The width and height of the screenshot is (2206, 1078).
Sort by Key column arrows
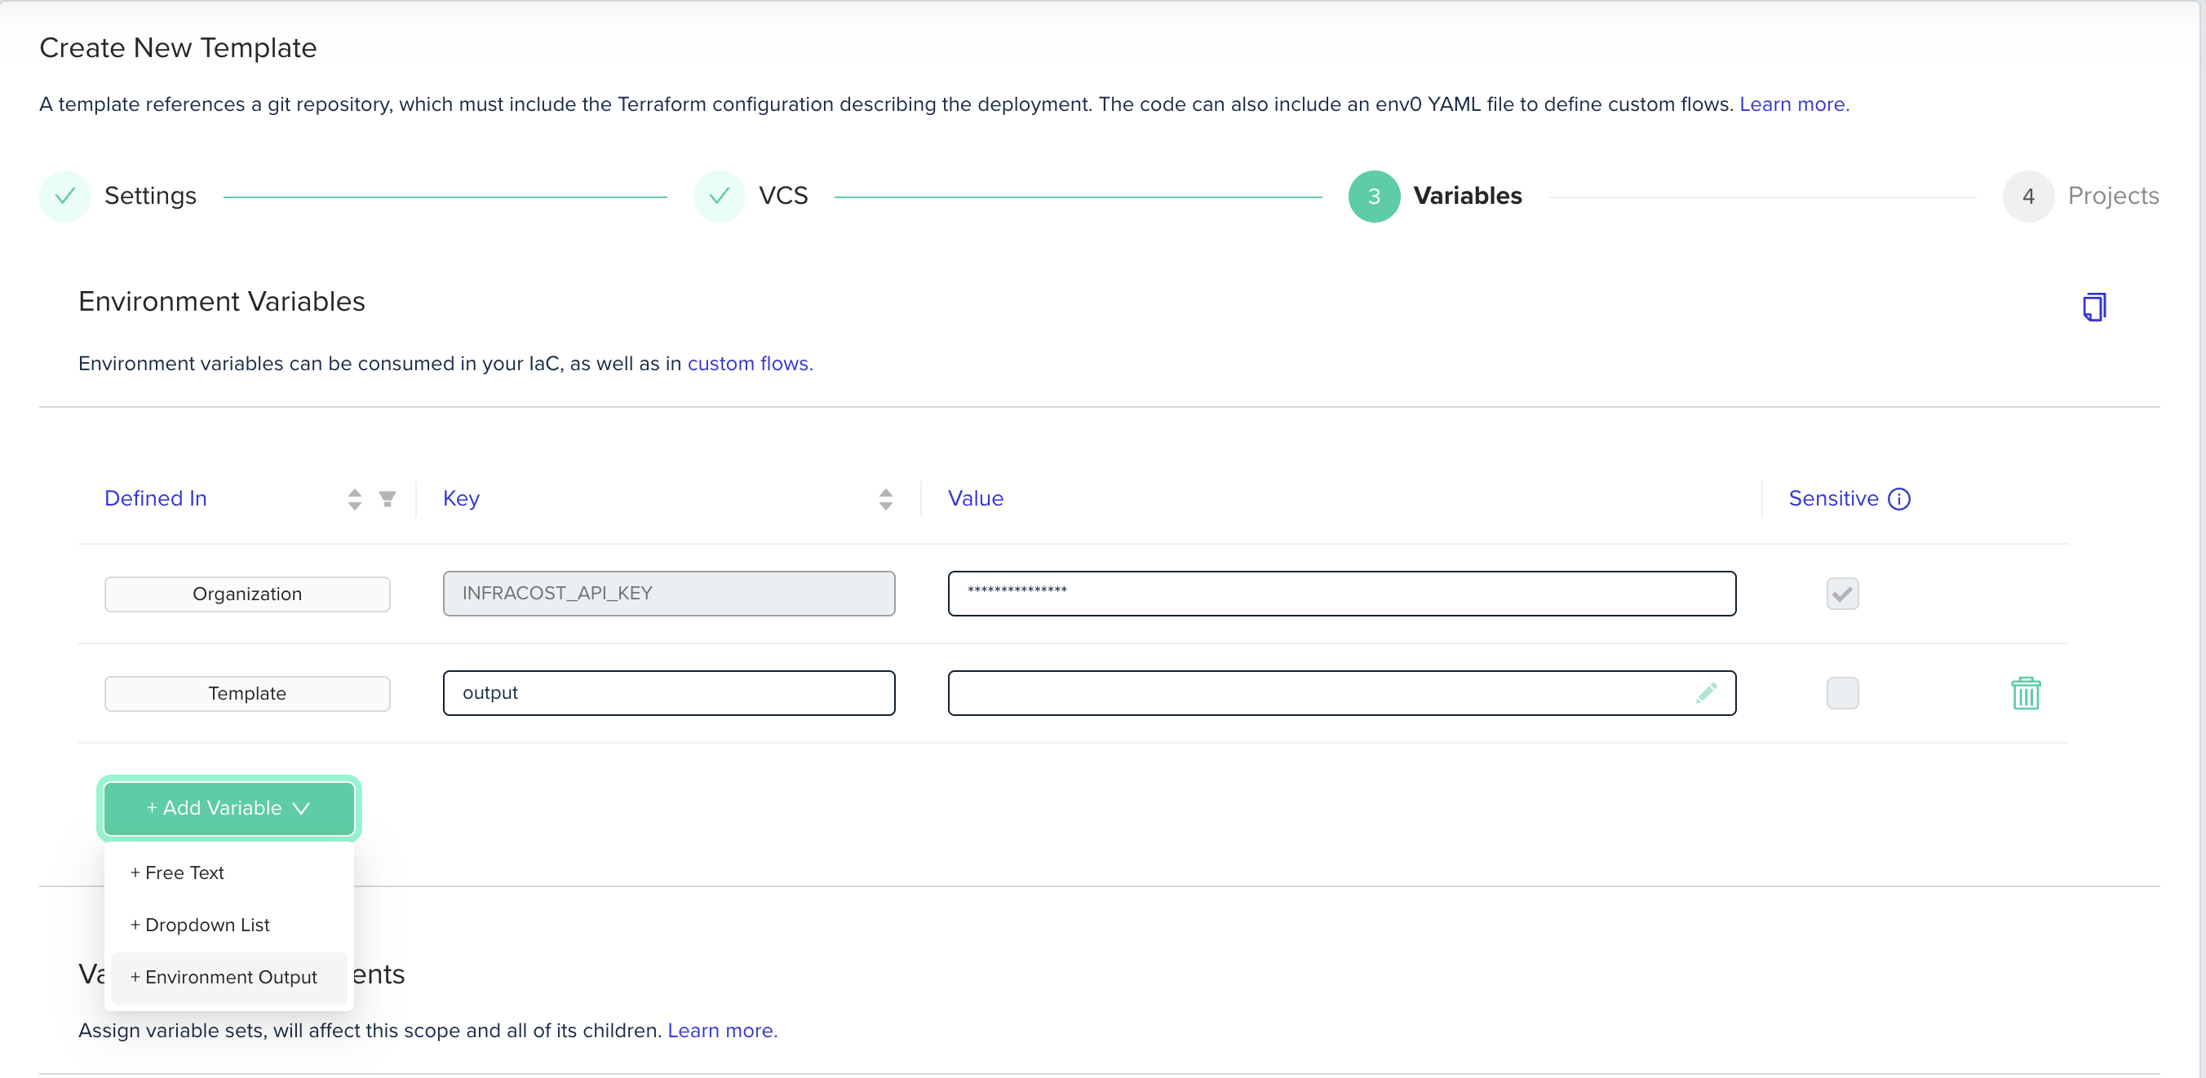(885, 498)
